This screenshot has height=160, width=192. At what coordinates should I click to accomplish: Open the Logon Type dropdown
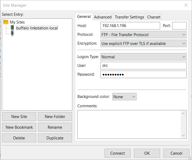pos(143,57)
